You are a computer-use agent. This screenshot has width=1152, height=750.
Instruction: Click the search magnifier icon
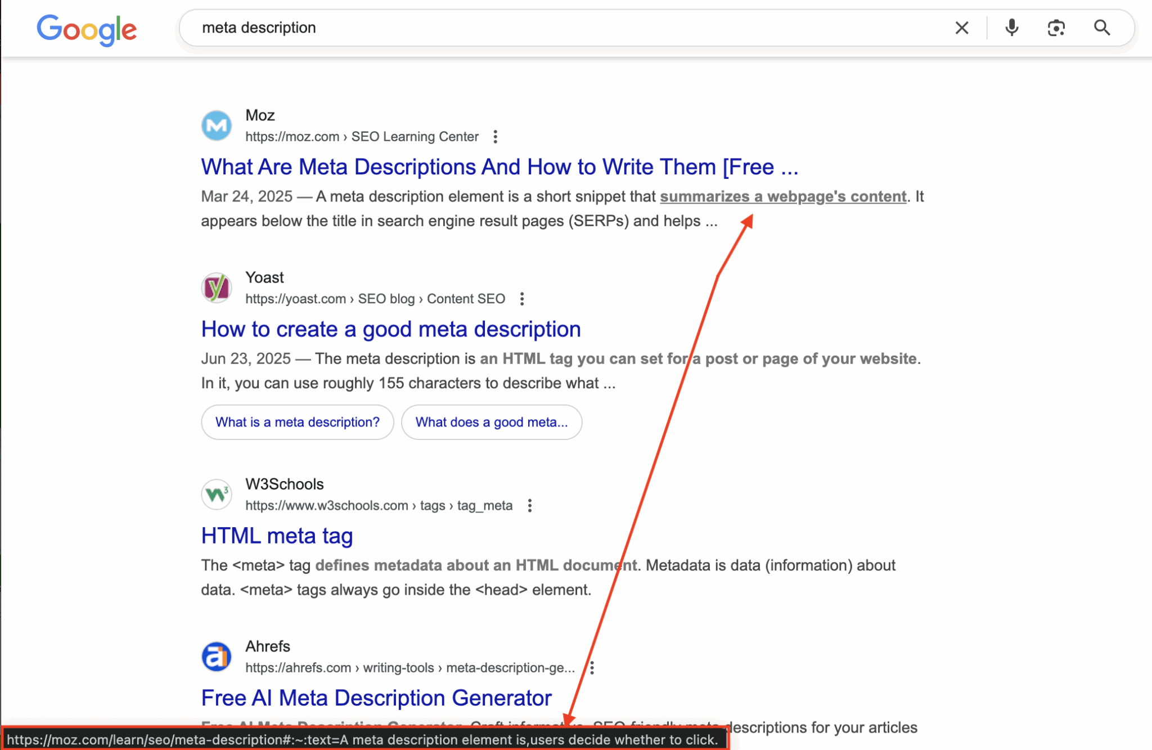(x=1101, y=28)
